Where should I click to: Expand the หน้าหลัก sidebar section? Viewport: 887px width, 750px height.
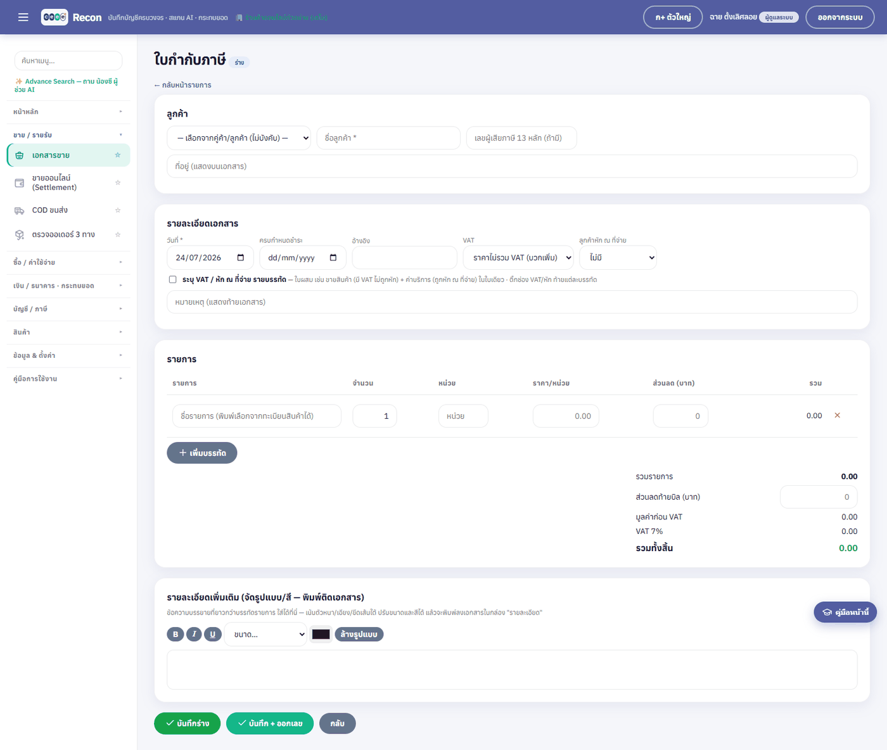[x=68, y=112]
